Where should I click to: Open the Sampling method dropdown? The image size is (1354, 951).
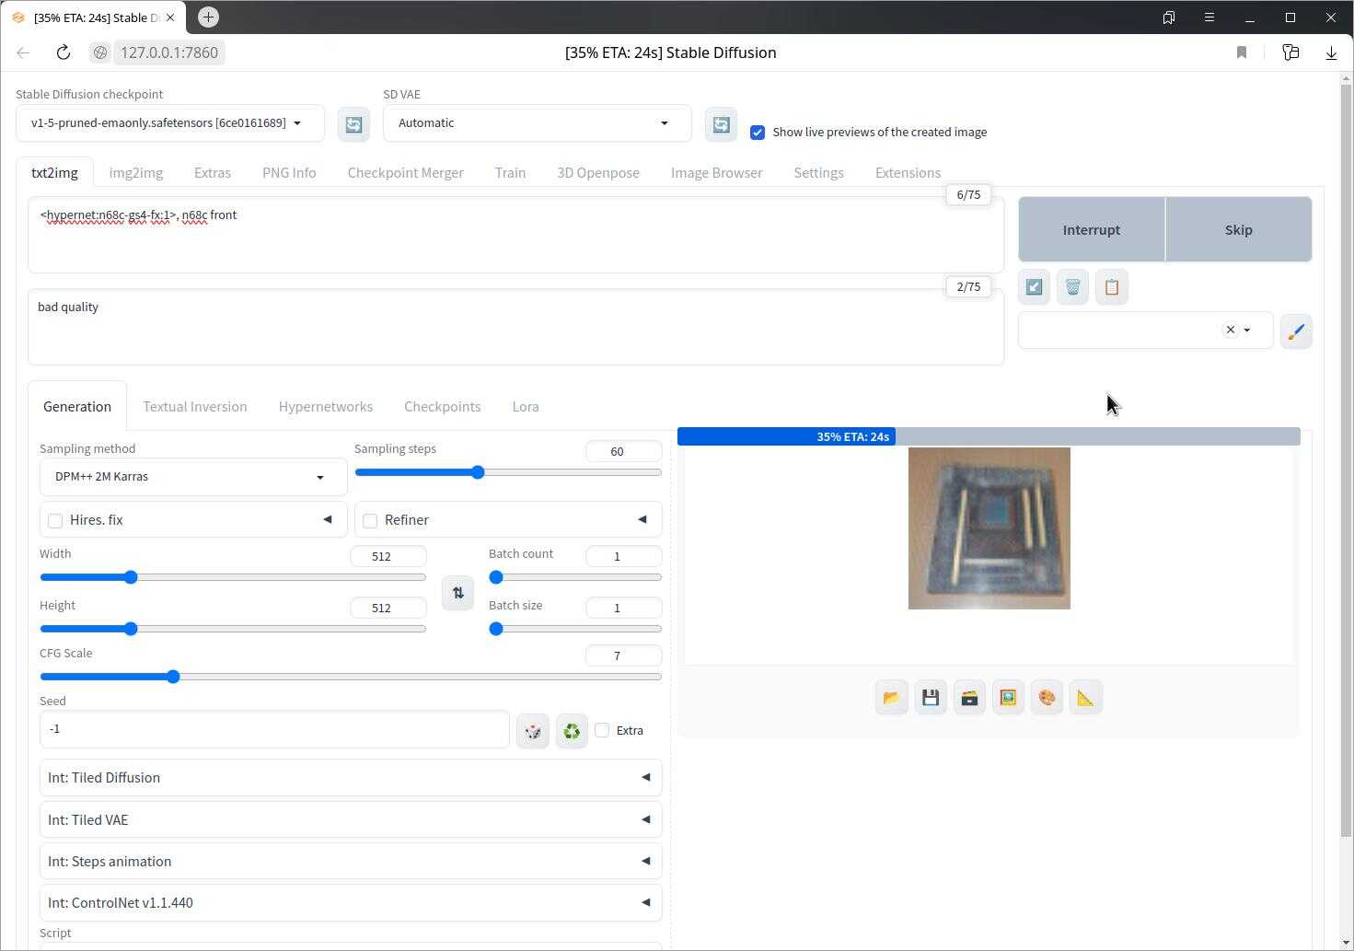192,477
